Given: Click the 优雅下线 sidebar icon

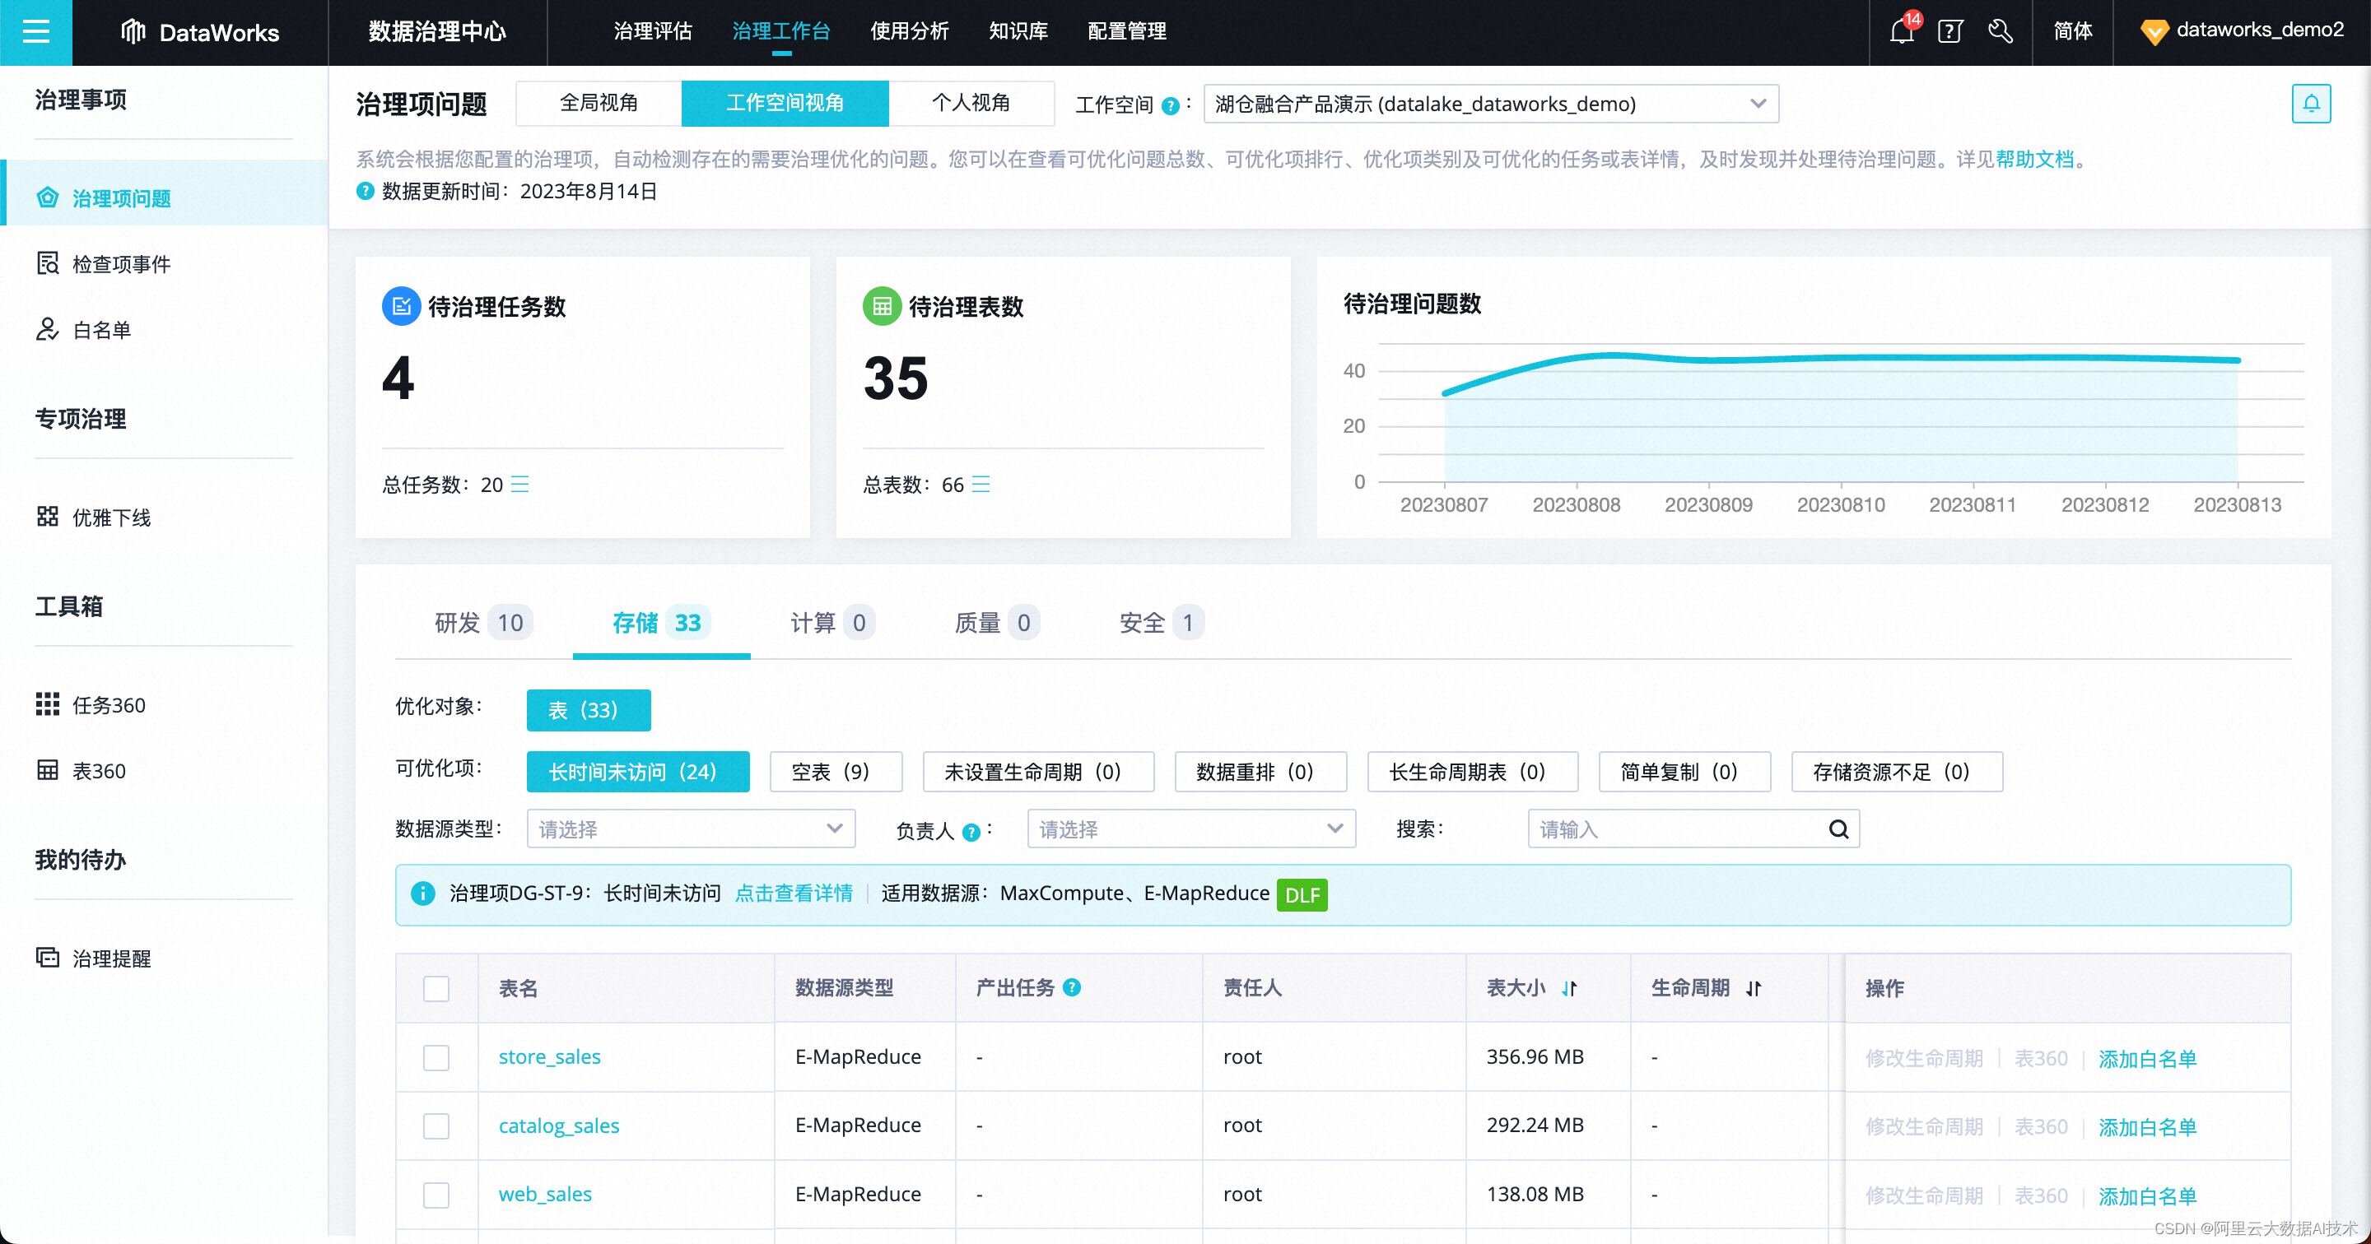Looking at the screenshot, I should (47, 516).
